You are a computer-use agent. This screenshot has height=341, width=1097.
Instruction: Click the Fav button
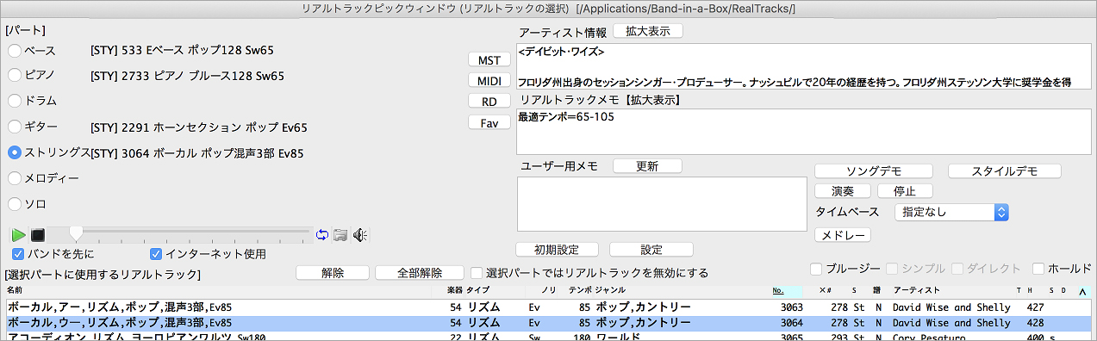[489, 122]
